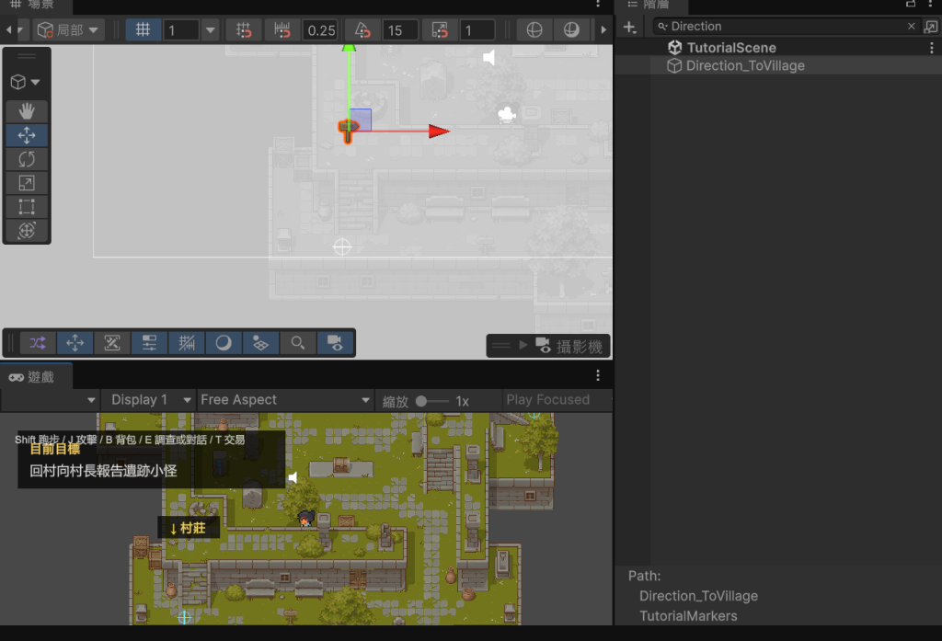Image resolution: width=942 pixels, height=641 pixels.
Task: Click the purple shuffle arrows icon
Action: [38, 343]
